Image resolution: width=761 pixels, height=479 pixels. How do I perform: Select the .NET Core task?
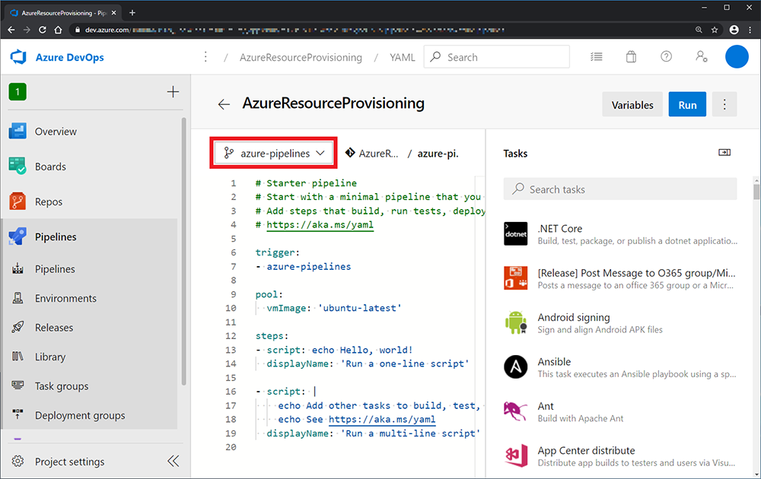620,234
